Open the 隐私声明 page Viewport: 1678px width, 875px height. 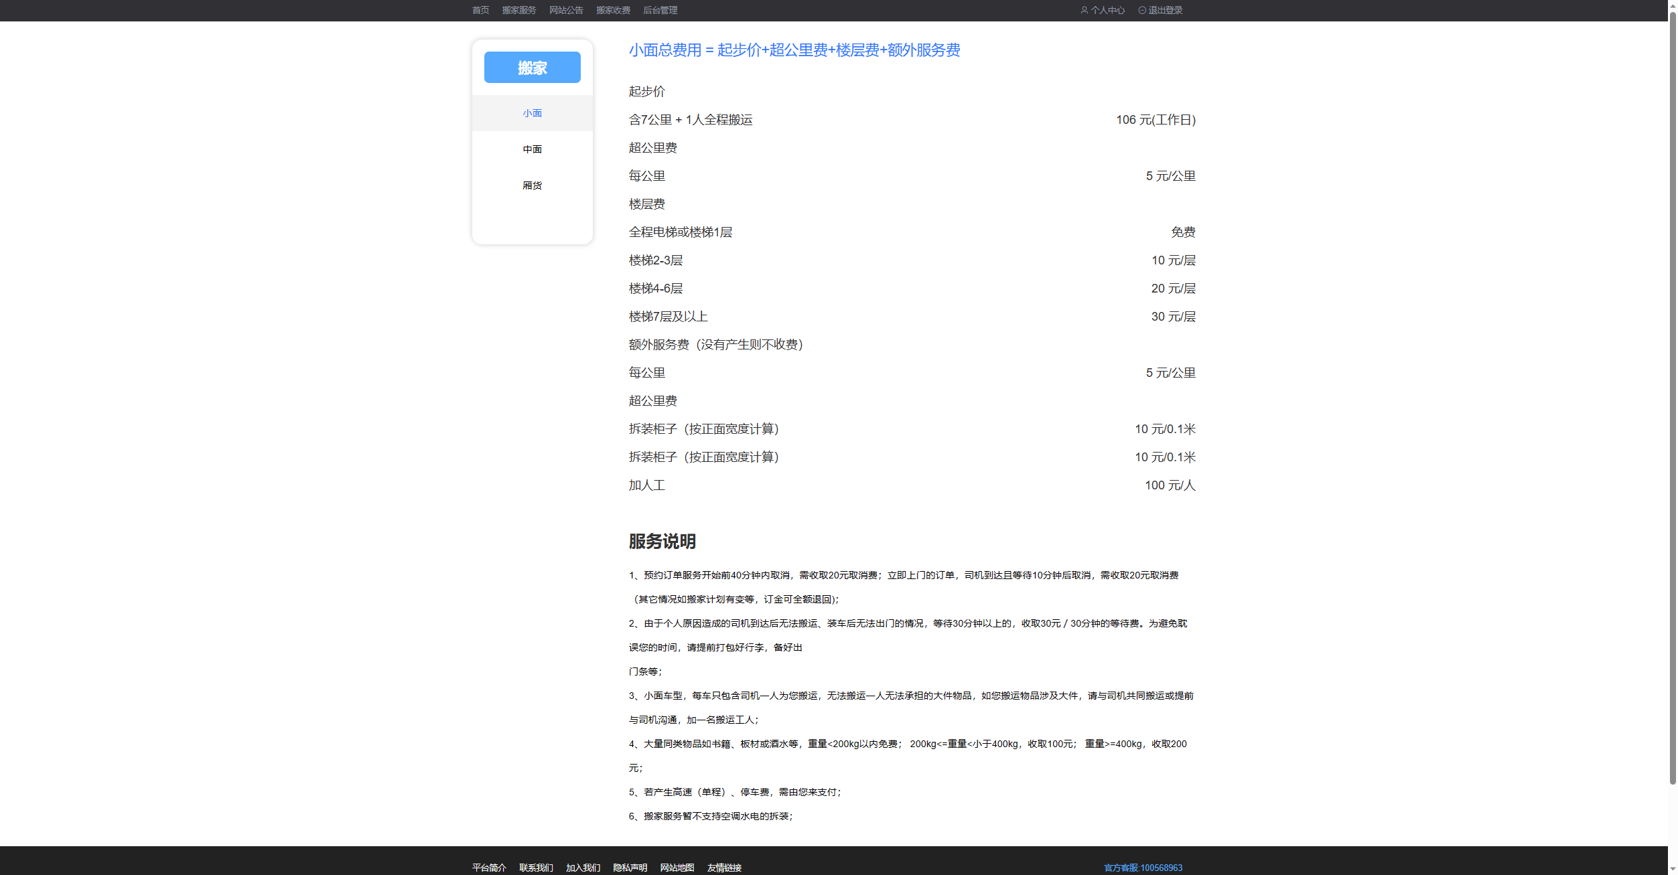(630, 867)
